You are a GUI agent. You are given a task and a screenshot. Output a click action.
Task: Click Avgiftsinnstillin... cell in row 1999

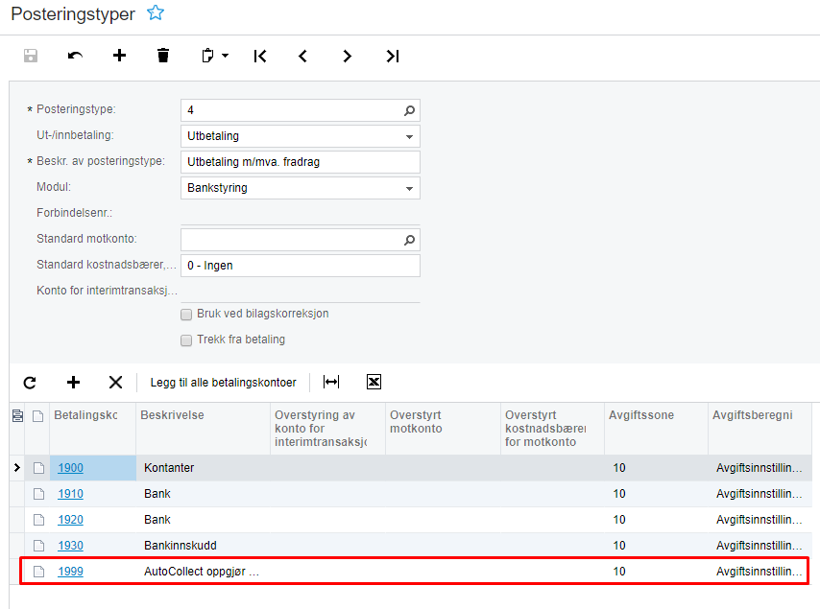pos(759,572)
